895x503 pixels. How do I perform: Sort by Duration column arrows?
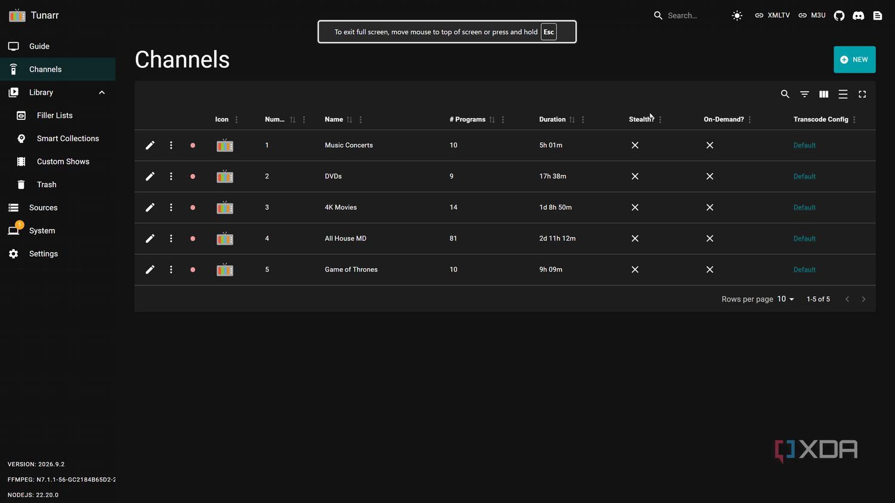572,120
